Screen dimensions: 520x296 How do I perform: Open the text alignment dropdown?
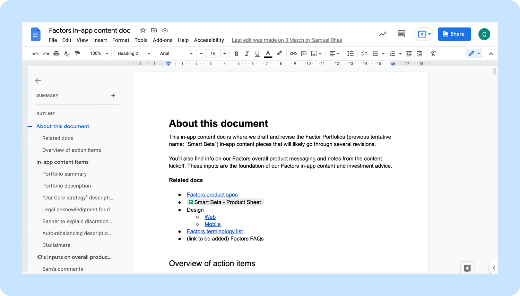tap(334, 53)
